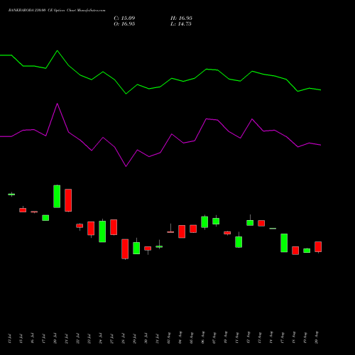Image resolution: width=355 pixels, height=355 pixels.
Task: Click the high value H: 16.95
Action: point(181,18)
